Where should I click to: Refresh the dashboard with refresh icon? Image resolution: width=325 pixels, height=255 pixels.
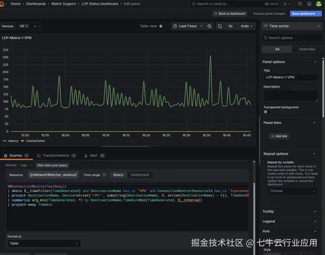(x=220, y=26)
